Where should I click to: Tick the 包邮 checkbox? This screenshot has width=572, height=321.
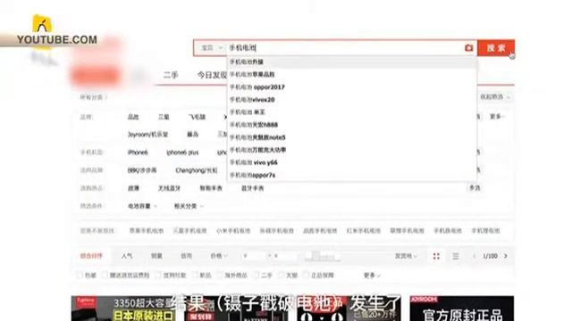pos(80,276)
